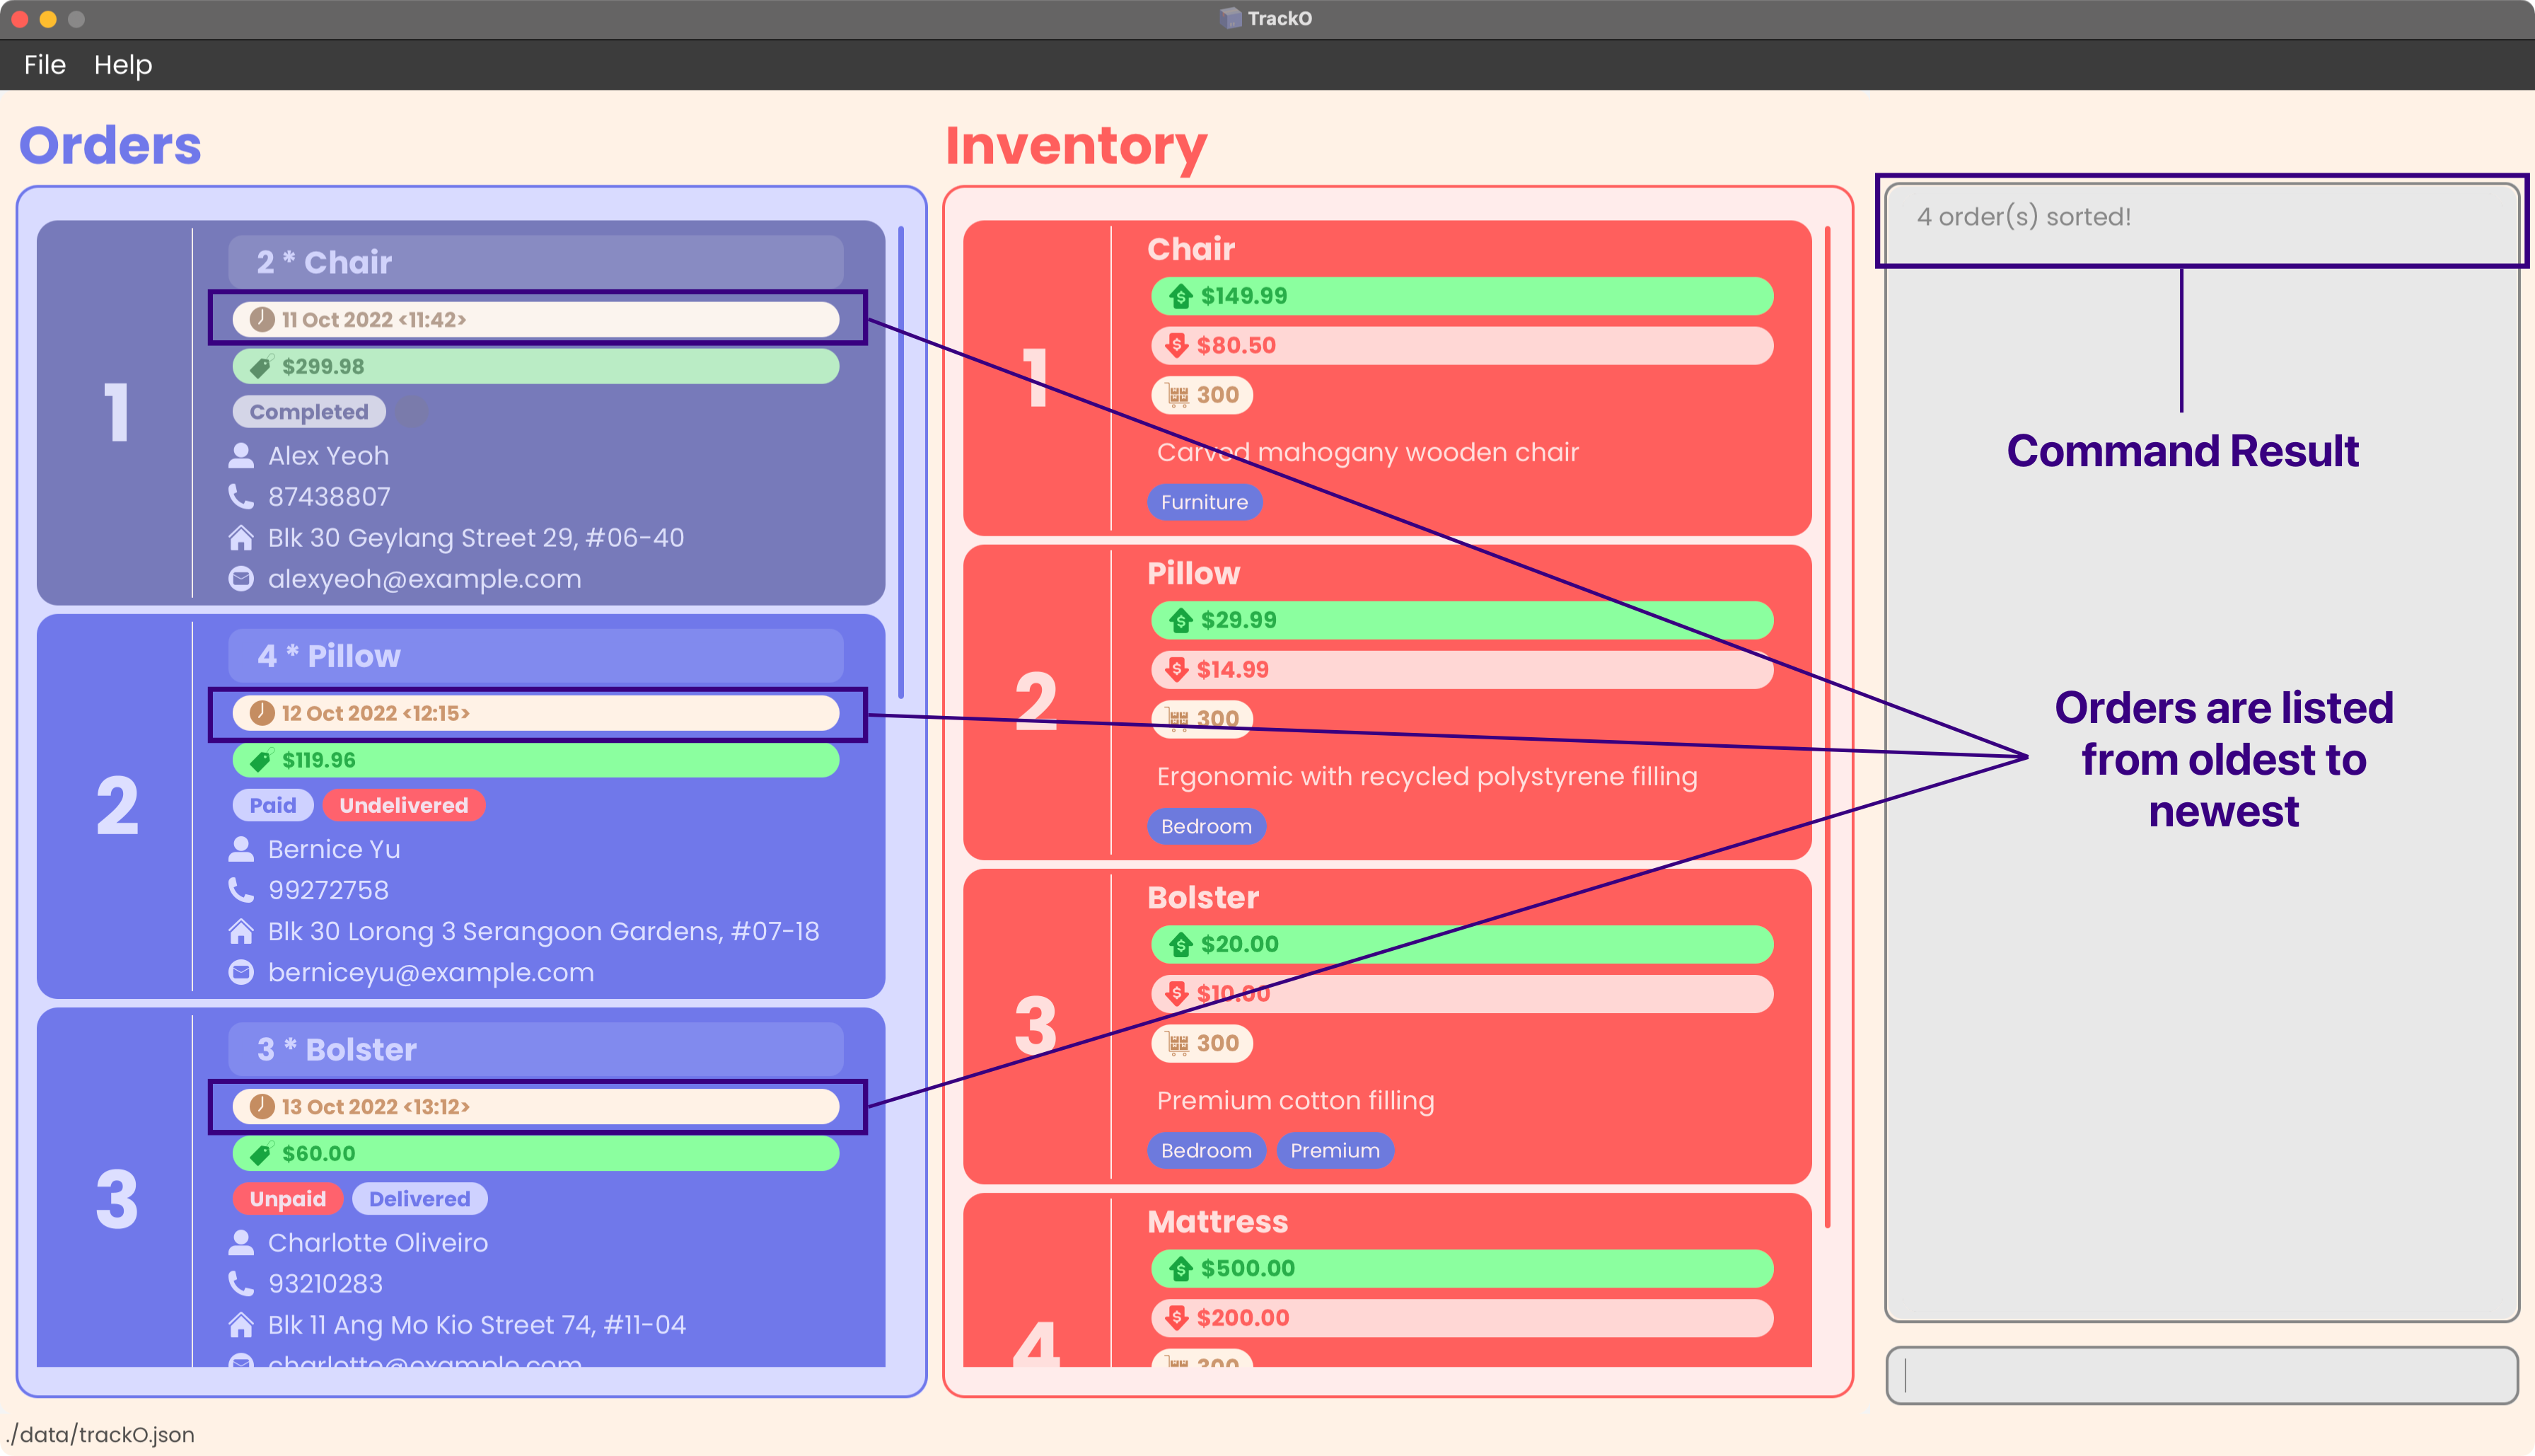
Task: Click the Orders list vertical scrollbar
Action: (x=900, y=462)
